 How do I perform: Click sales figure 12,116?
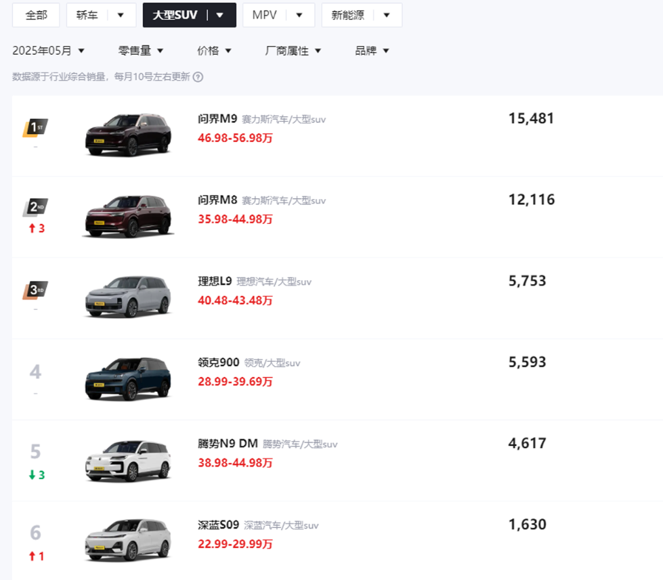pyautogui.click(x=532, y=200)
